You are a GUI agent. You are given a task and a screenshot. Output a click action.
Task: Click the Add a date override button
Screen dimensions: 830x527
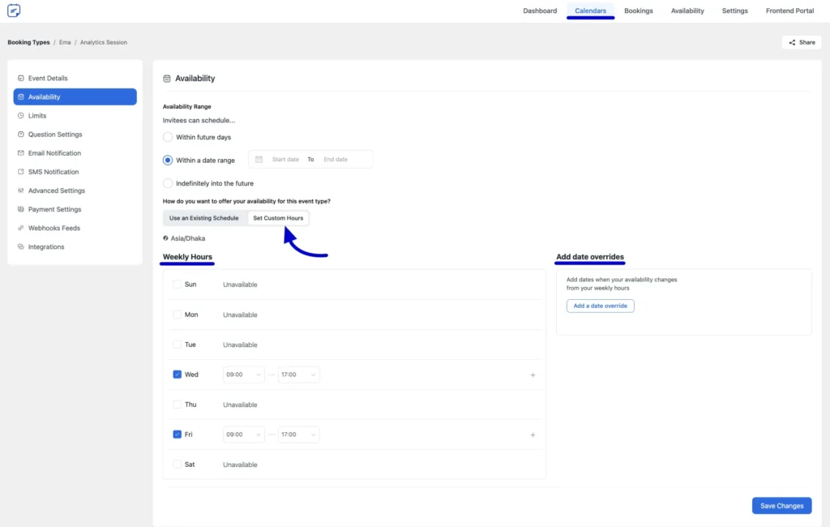tap(600, 306)
